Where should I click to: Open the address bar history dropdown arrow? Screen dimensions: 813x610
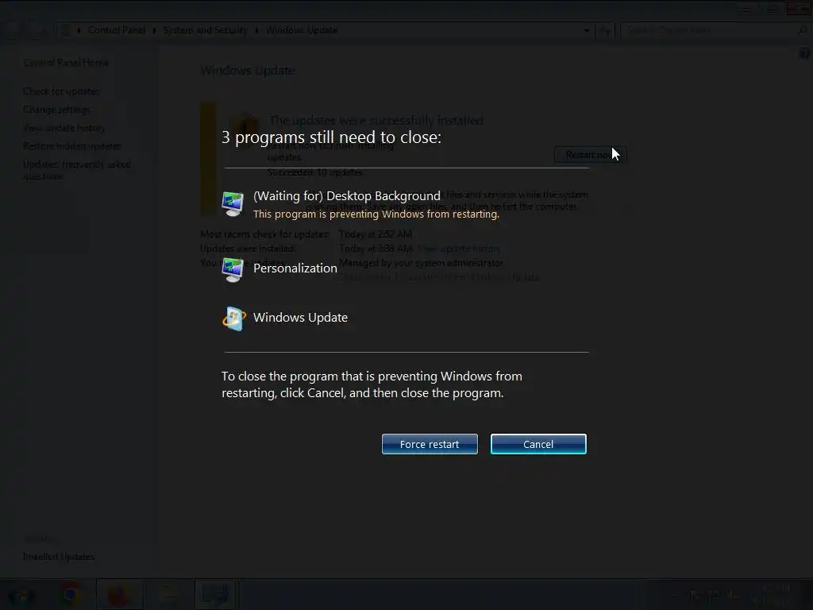coord(587,31)
